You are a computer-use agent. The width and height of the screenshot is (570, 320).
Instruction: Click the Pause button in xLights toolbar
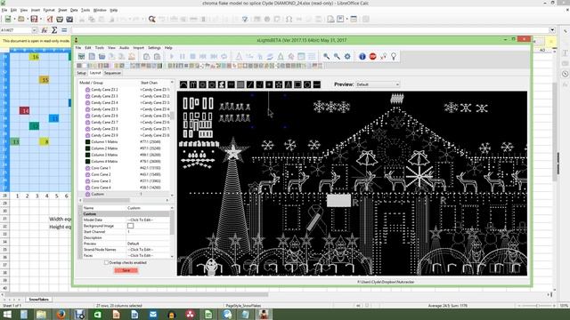(183, 57)
